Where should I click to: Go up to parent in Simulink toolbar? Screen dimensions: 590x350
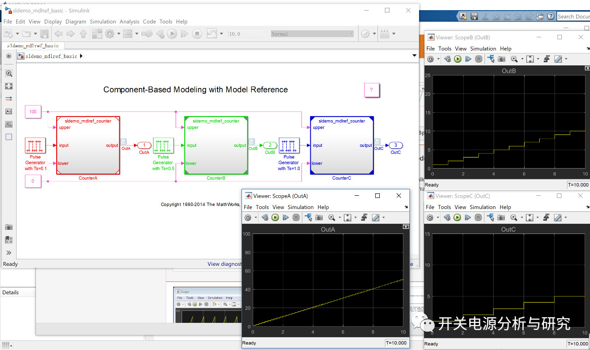[83, 34]
